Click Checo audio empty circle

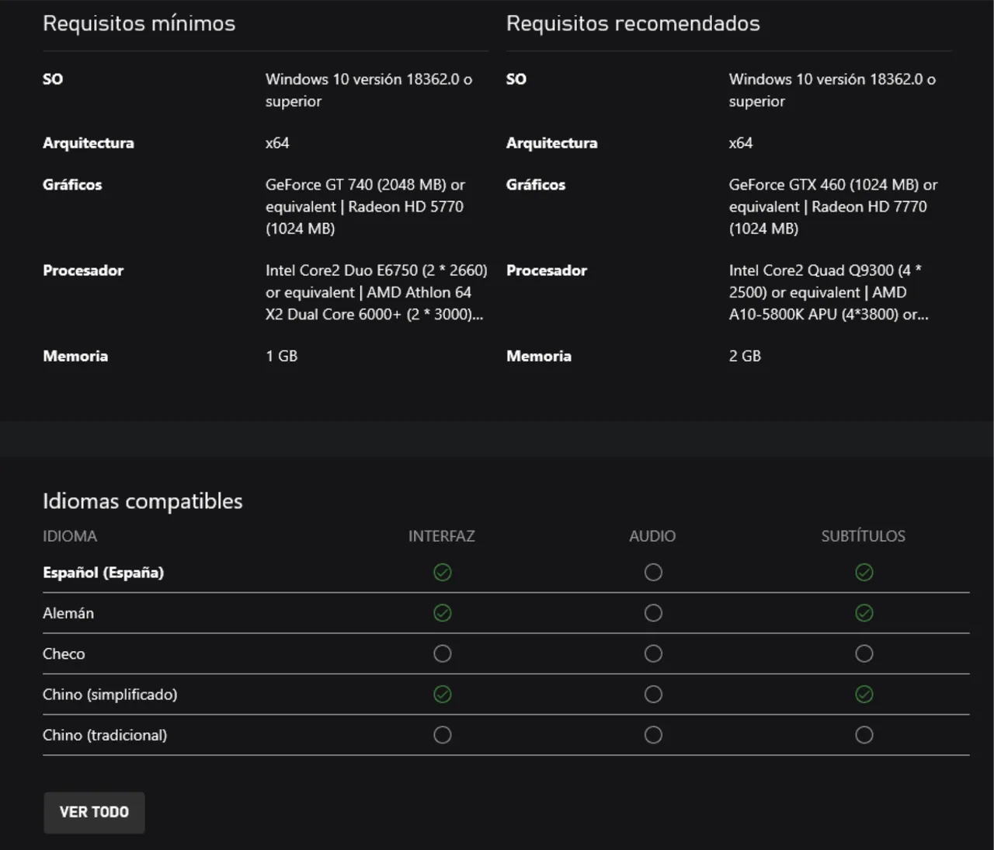coord(653,654)
